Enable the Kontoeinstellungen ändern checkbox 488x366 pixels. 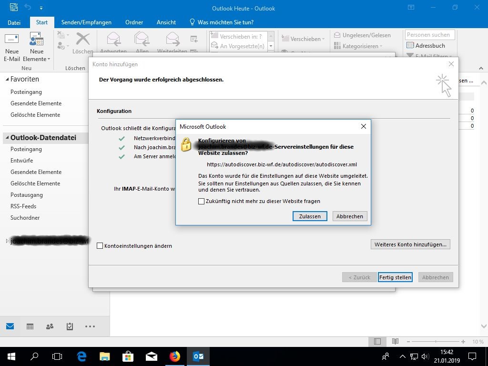coord(100,246)
